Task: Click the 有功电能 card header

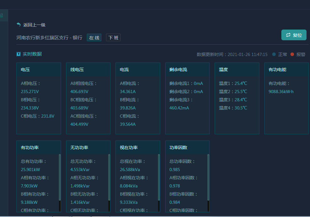Action: pyautogui.click(x=286, y=70)
